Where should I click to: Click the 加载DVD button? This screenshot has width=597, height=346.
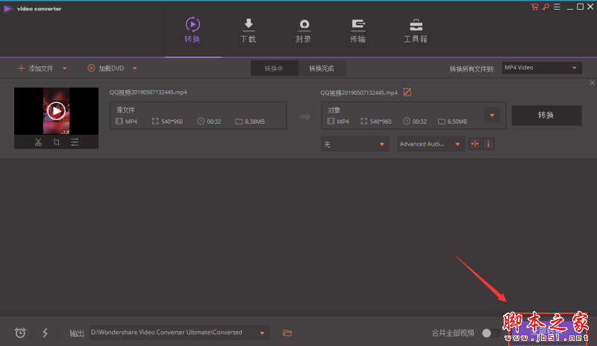(x=106, y=69)
